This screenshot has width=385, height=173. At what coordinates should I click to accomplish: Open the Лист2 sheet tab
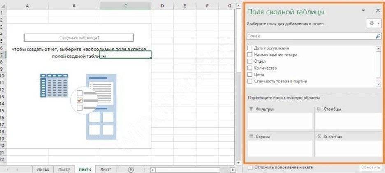click(64, 169)
